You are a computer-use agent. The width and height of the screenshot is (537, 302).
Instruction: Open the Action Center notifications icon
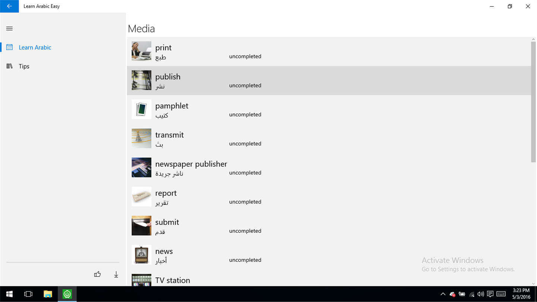coord(490,294)
